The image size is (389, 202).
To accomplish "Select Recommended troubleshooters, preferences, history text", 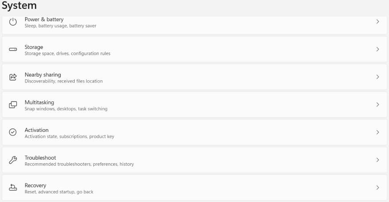I will click(79, 165).
